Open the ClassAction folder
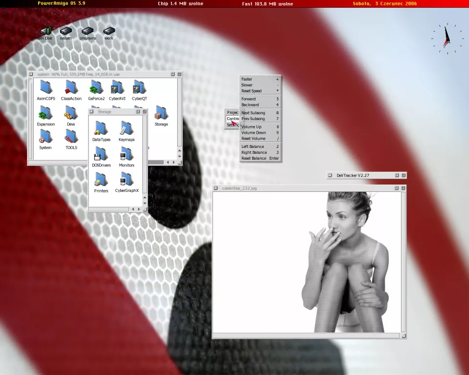The width and height of the screenshot is (469, 375). [71, 88]
